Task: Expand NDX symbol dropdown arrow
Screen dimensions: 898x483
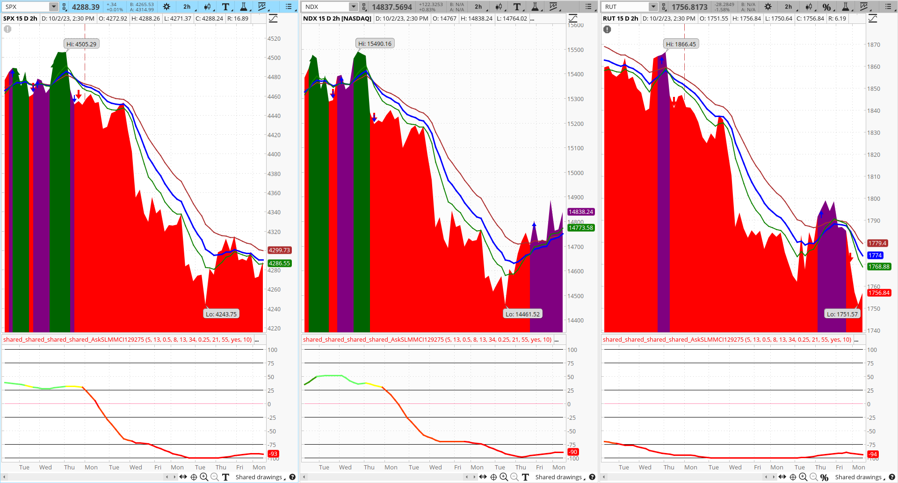Action: pos(354,7)
